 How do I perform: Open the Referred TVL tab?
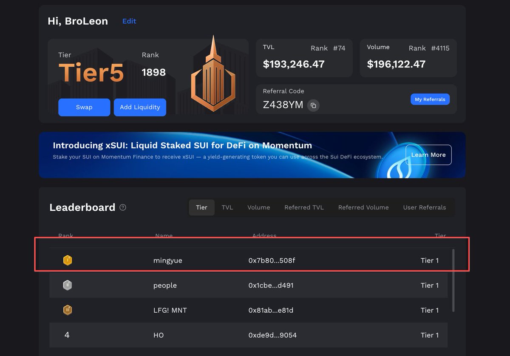pyautogui.click(x=304, y=207)
